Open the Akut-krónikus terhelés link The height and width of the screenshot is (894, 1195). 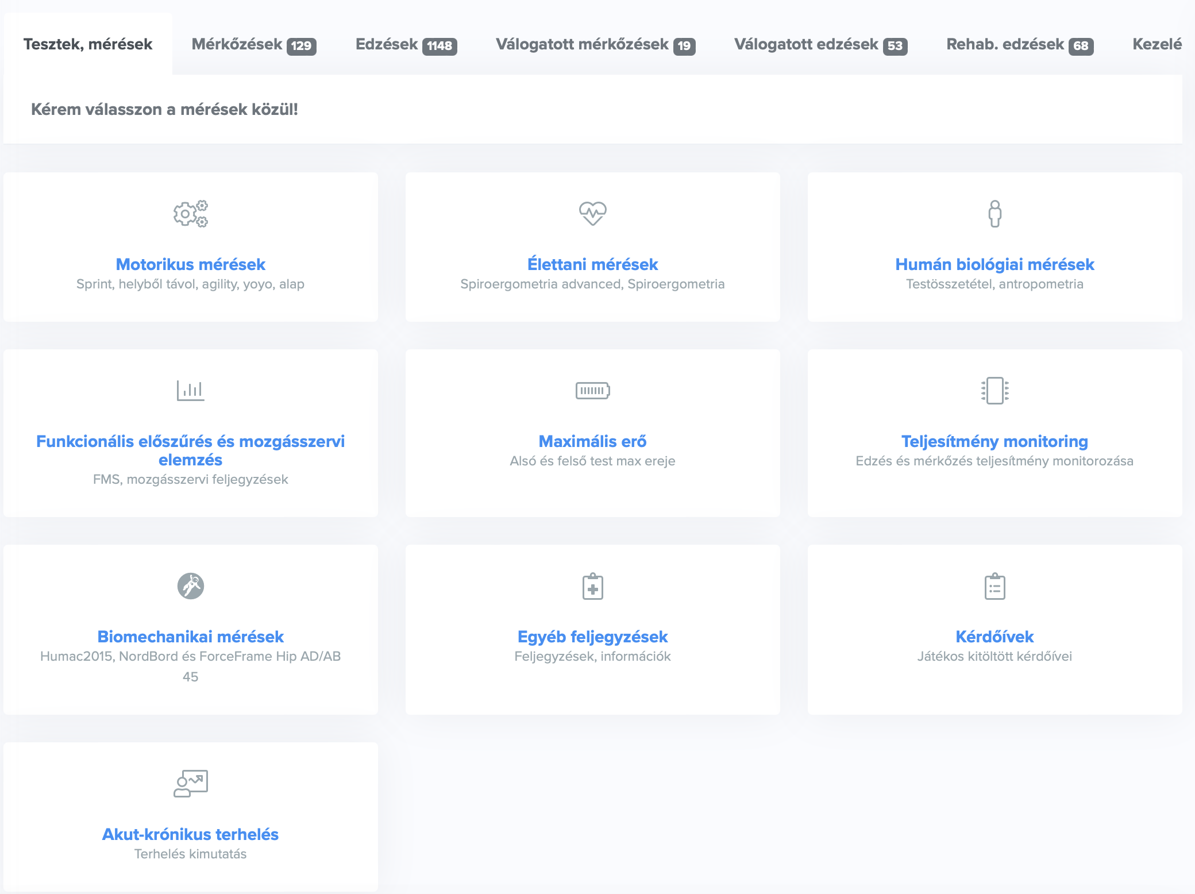click(x=190, y=834)
